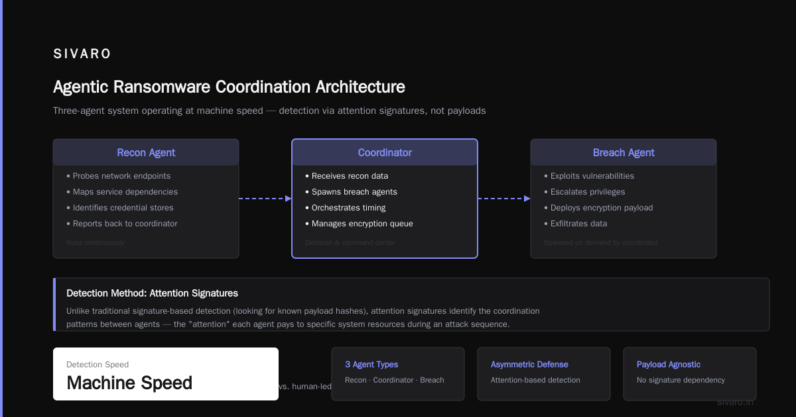796x417 pixels.
Task: Open the 3 Agent Types card
Action: coord(398,374)
